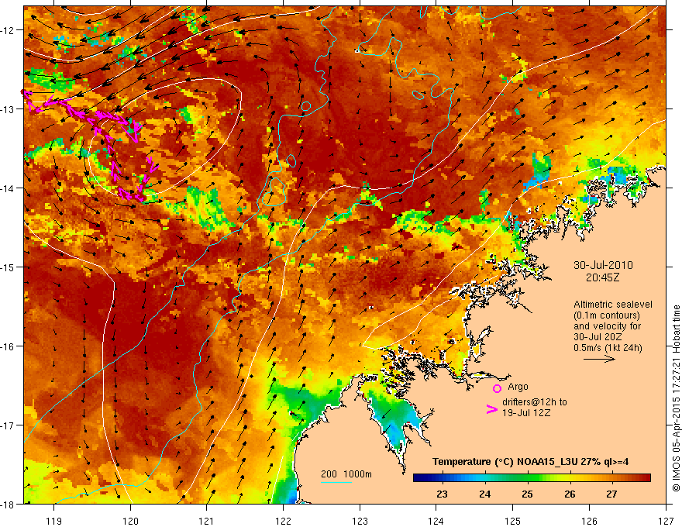Click the 0.5m/s velocity scale arrow

coord(599,359)
